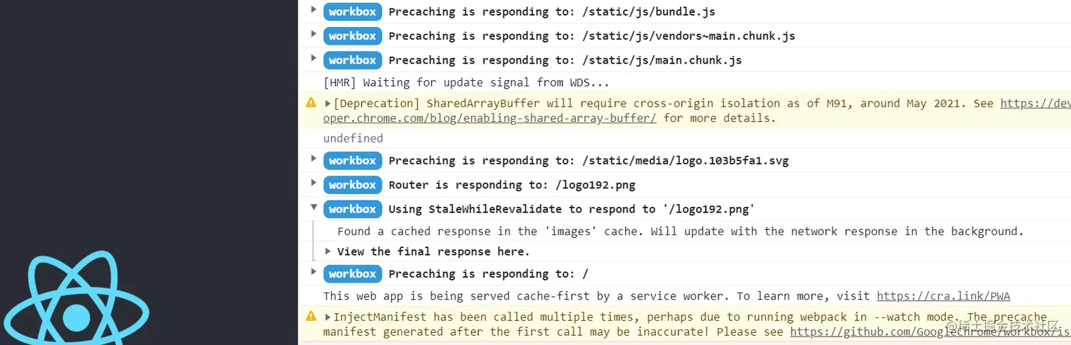This screenshot has width=1071, height=345.
Task: Click the workbox badge beside StaleWhileRevalidate
Action: click(x=353, y=209)
